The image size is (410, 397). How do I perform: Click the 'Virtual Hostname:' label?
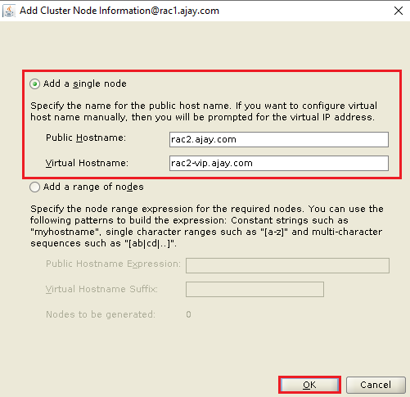tap(87, 163)
